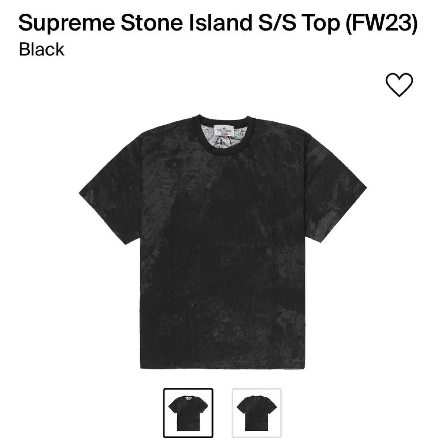Select the front view thumbnail

188,413
